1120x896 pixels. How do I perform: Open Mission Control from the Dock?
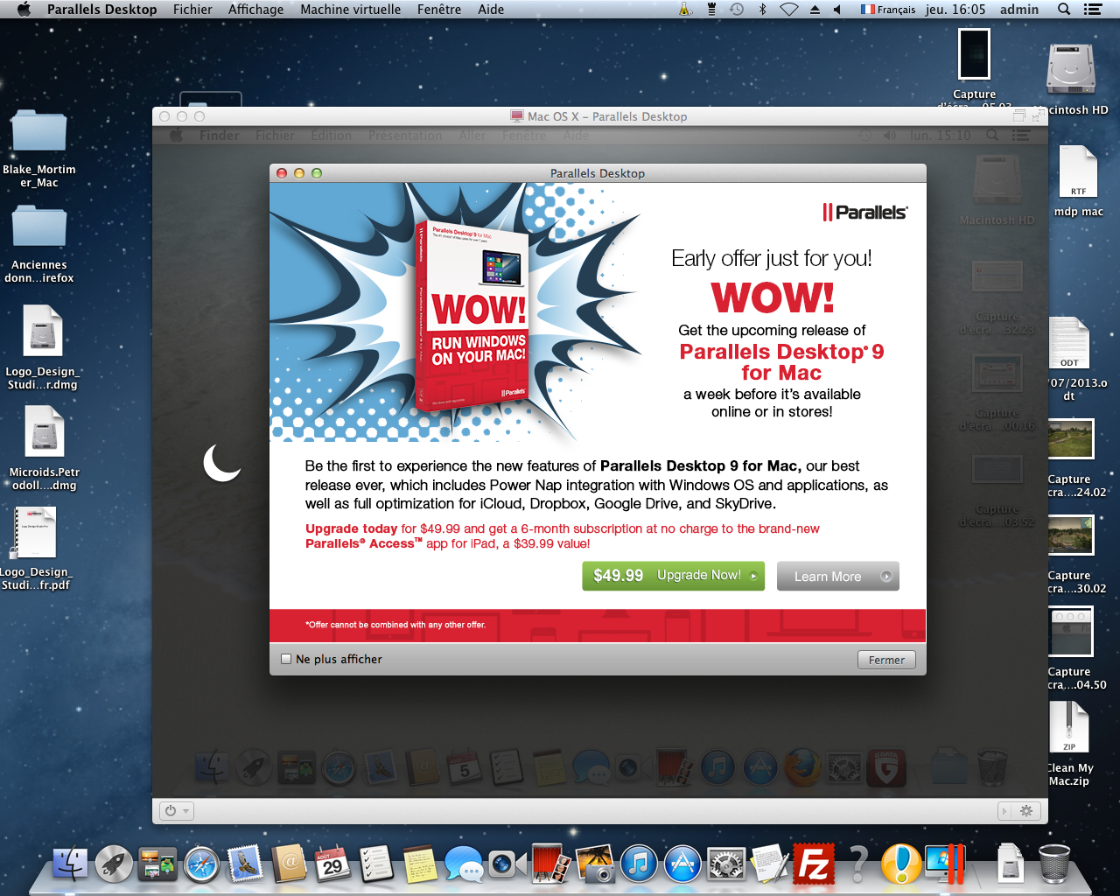pyautogui.click(x=157, y=864)
